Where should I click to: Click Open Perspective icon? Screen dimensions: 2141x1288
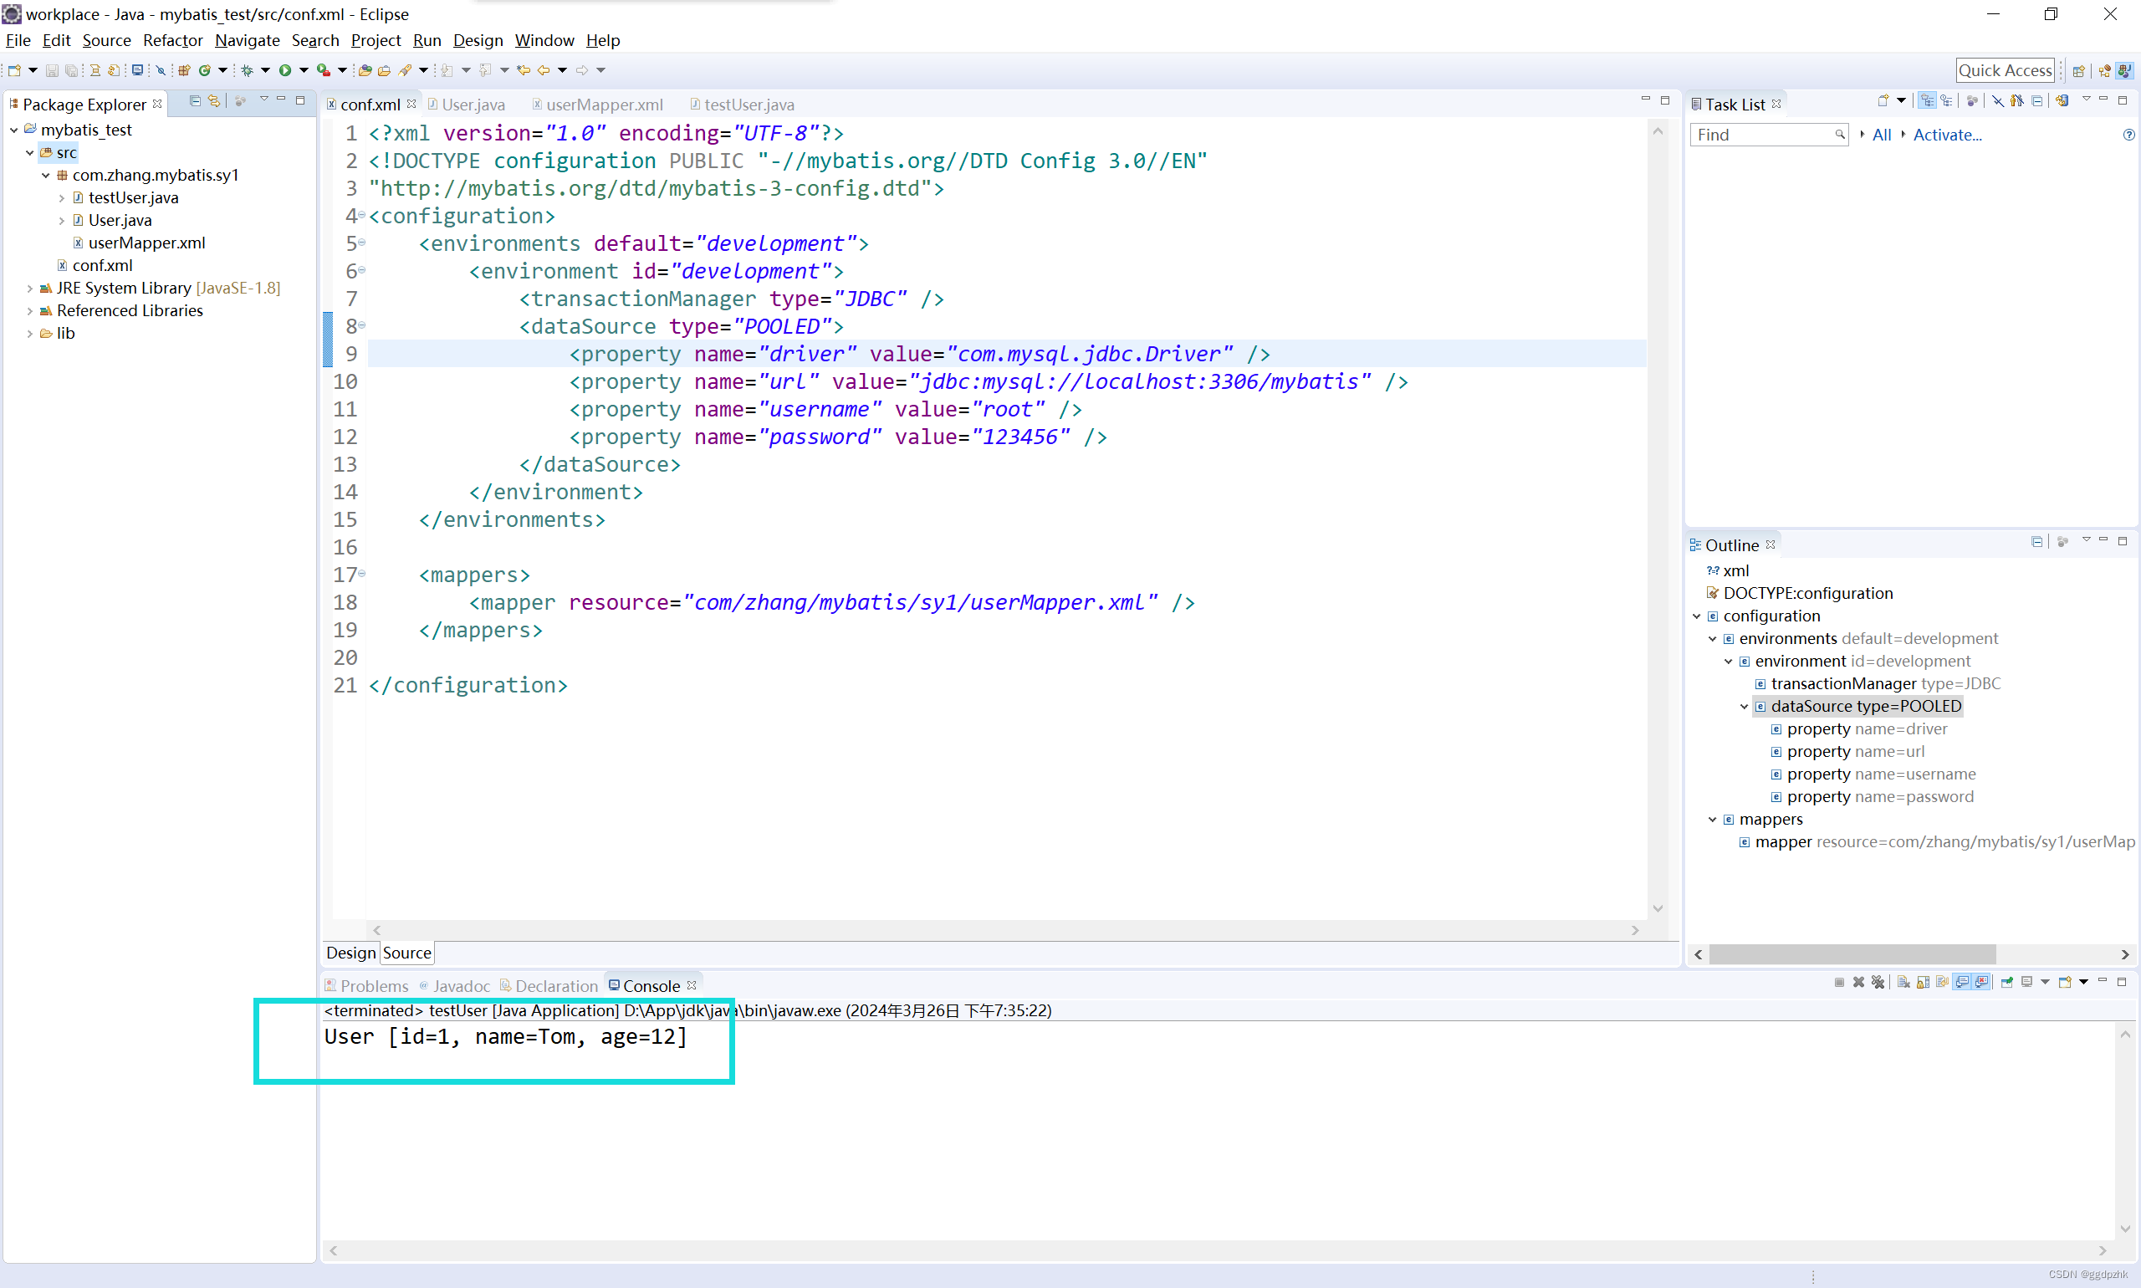click(2078, 71)
